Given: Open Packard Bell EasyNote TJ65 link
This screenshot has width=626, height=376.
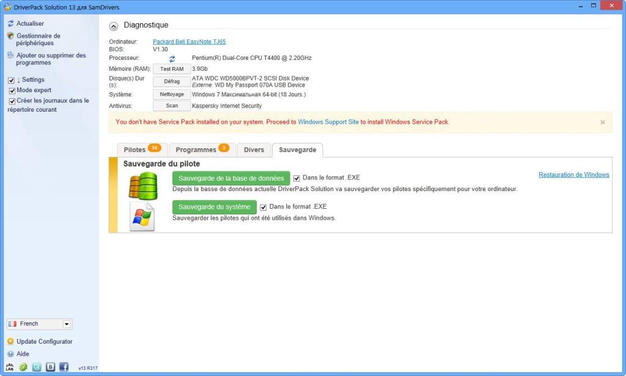Looking at the screenshot, I should coord(190,42).
